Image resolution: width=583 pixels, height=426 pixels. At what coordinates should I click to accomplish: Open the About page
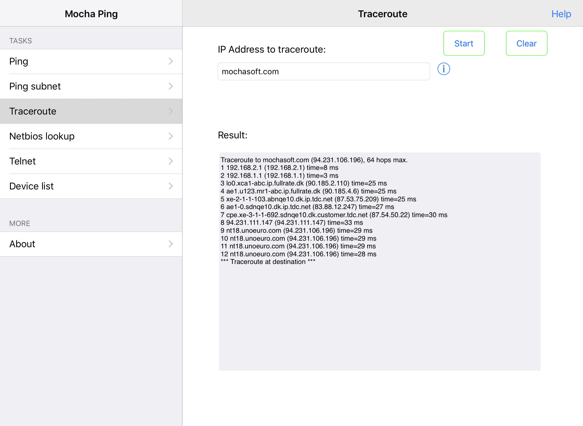pyautogui.click(x=91, y=244)
